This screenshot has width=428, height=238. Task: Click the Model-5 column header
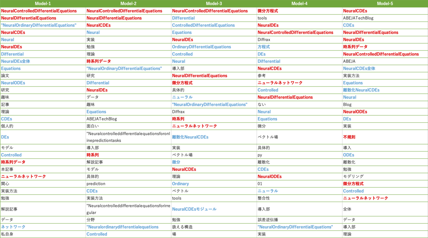click(x=385, y=4)
